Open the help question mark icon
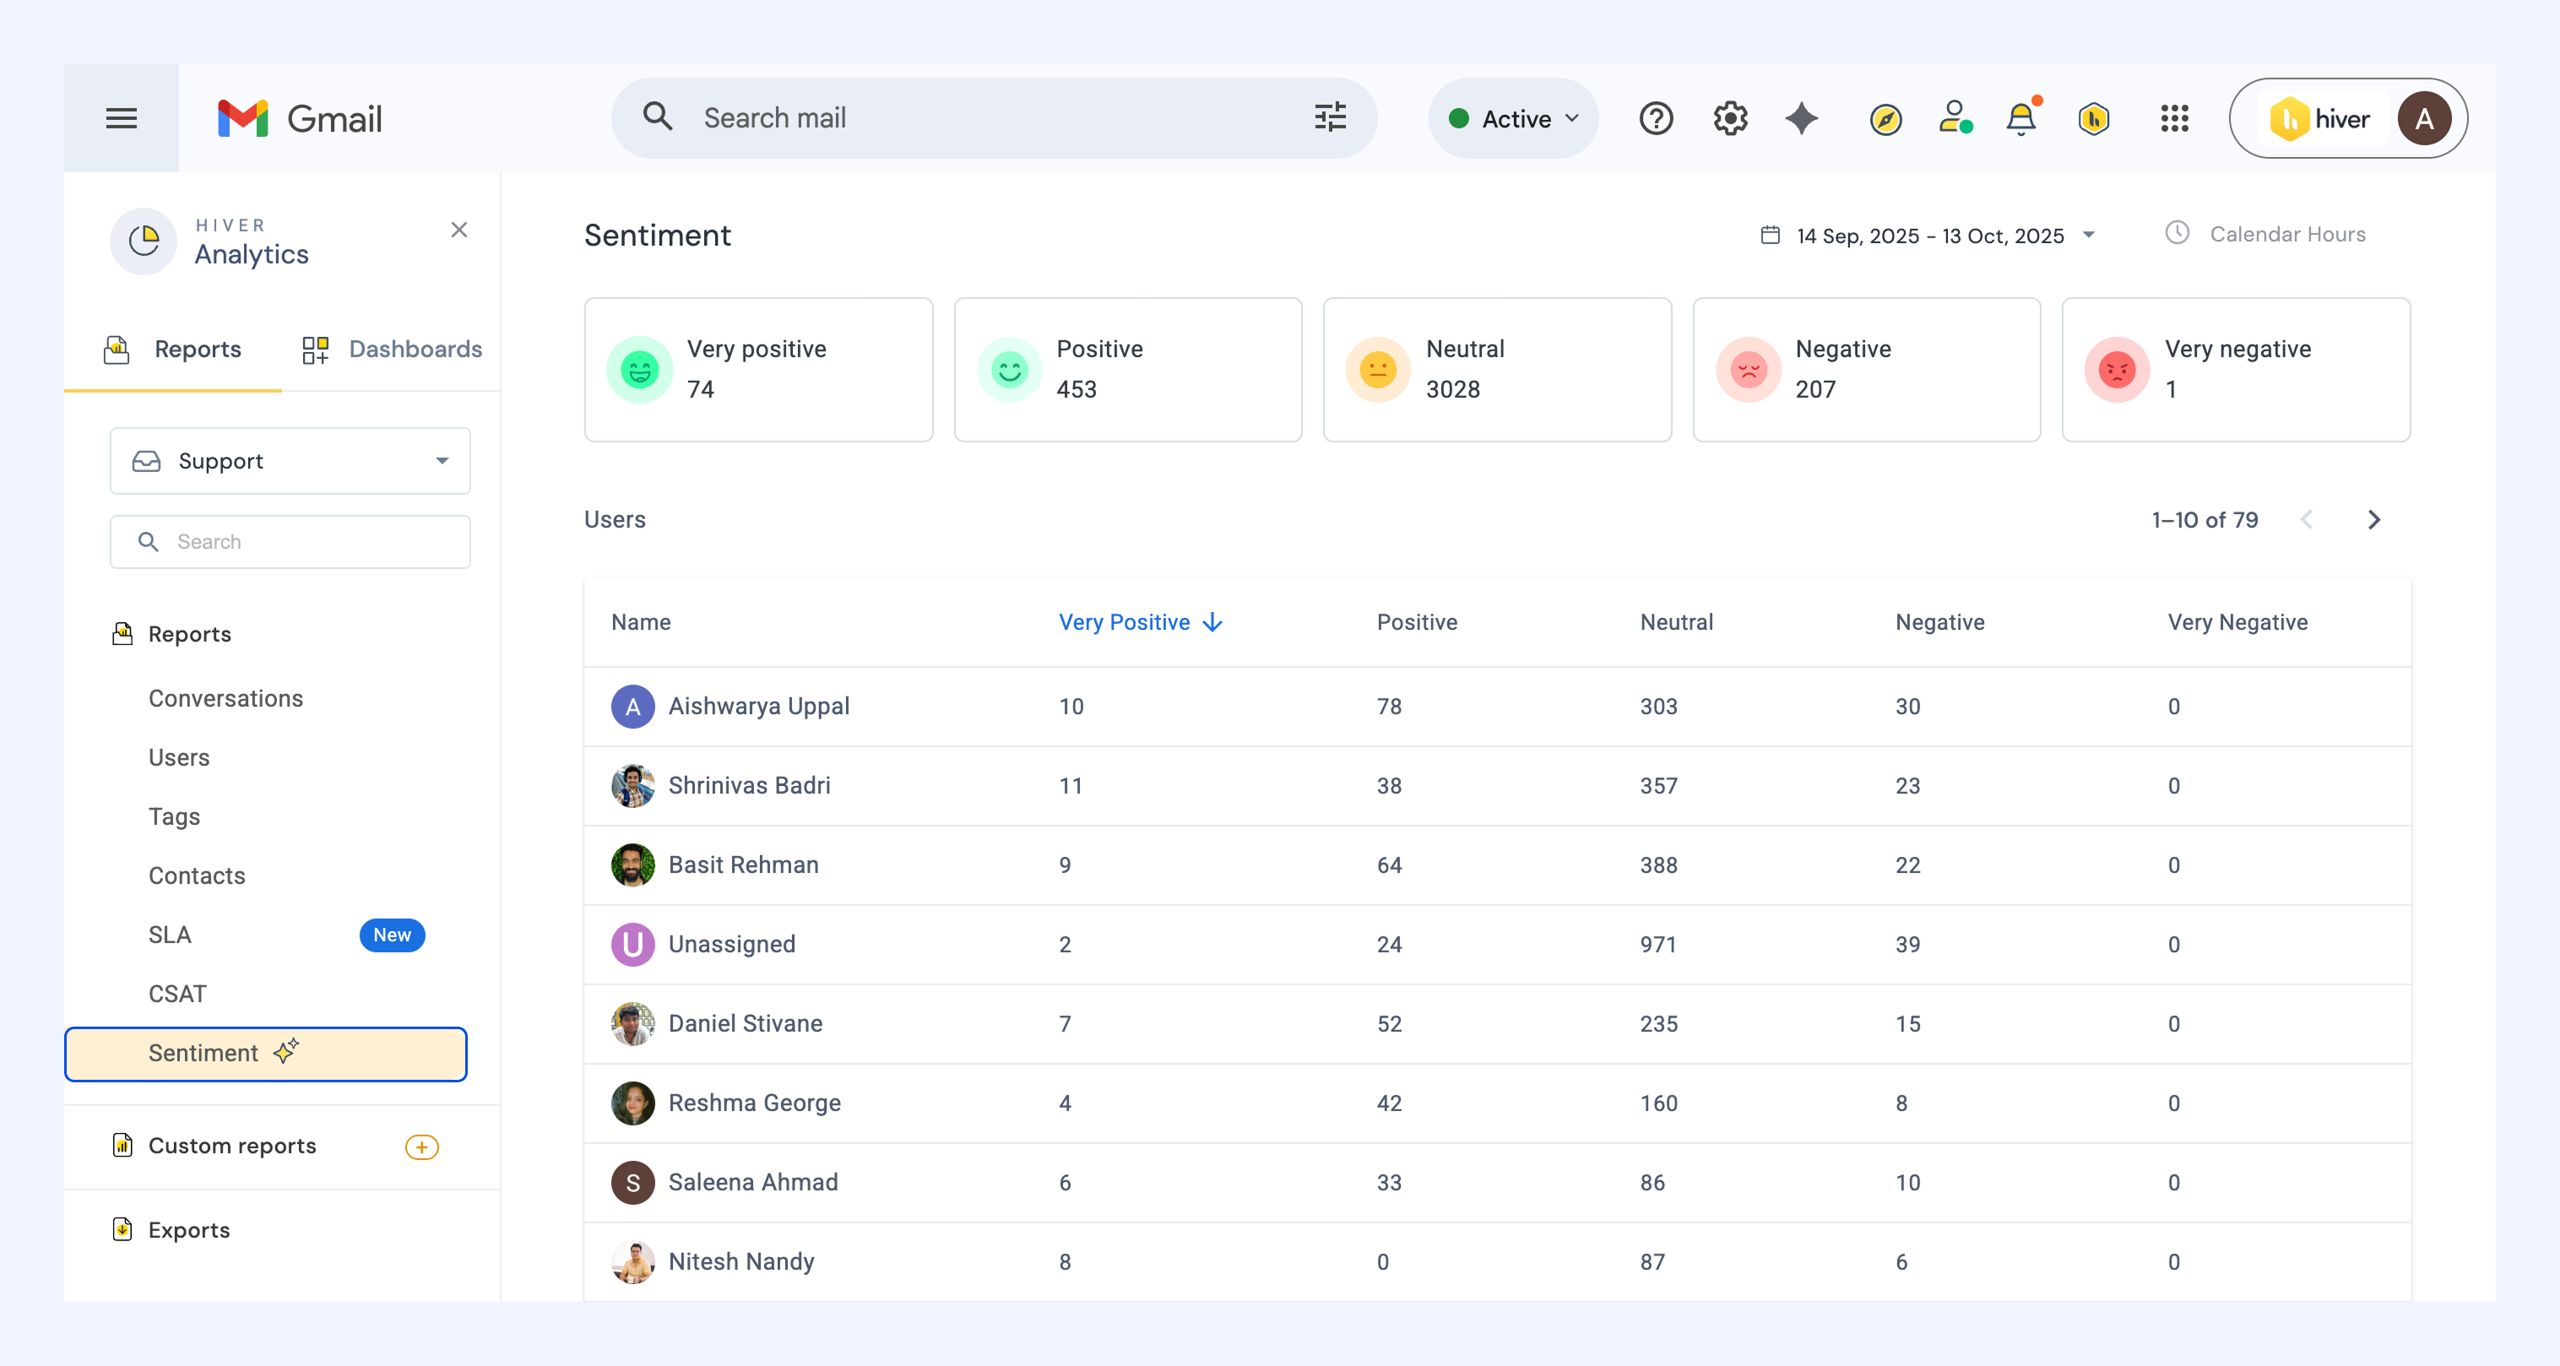The width and height of the screenshot is (2560, 1366). click(1656, 119)
